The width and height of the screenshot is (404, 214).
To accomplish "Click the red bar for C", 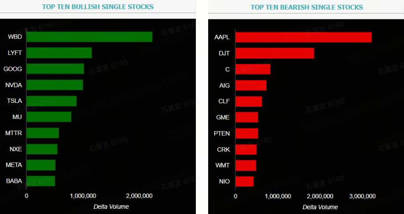I will pyautogui.click(x=253, y=69).
